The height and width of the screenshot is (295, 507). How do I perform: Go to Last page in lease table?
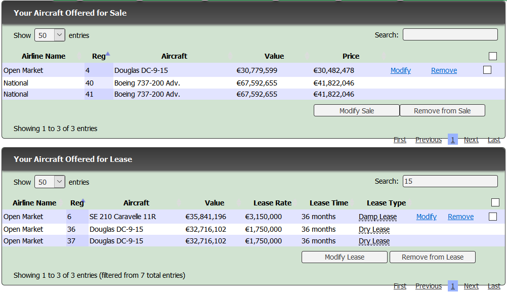tap(493, 286)
